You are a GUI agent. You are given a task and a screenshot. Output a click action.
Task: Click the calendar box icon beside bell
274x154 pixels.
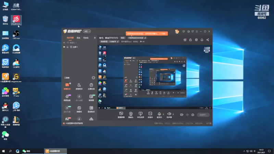[196, 40]
